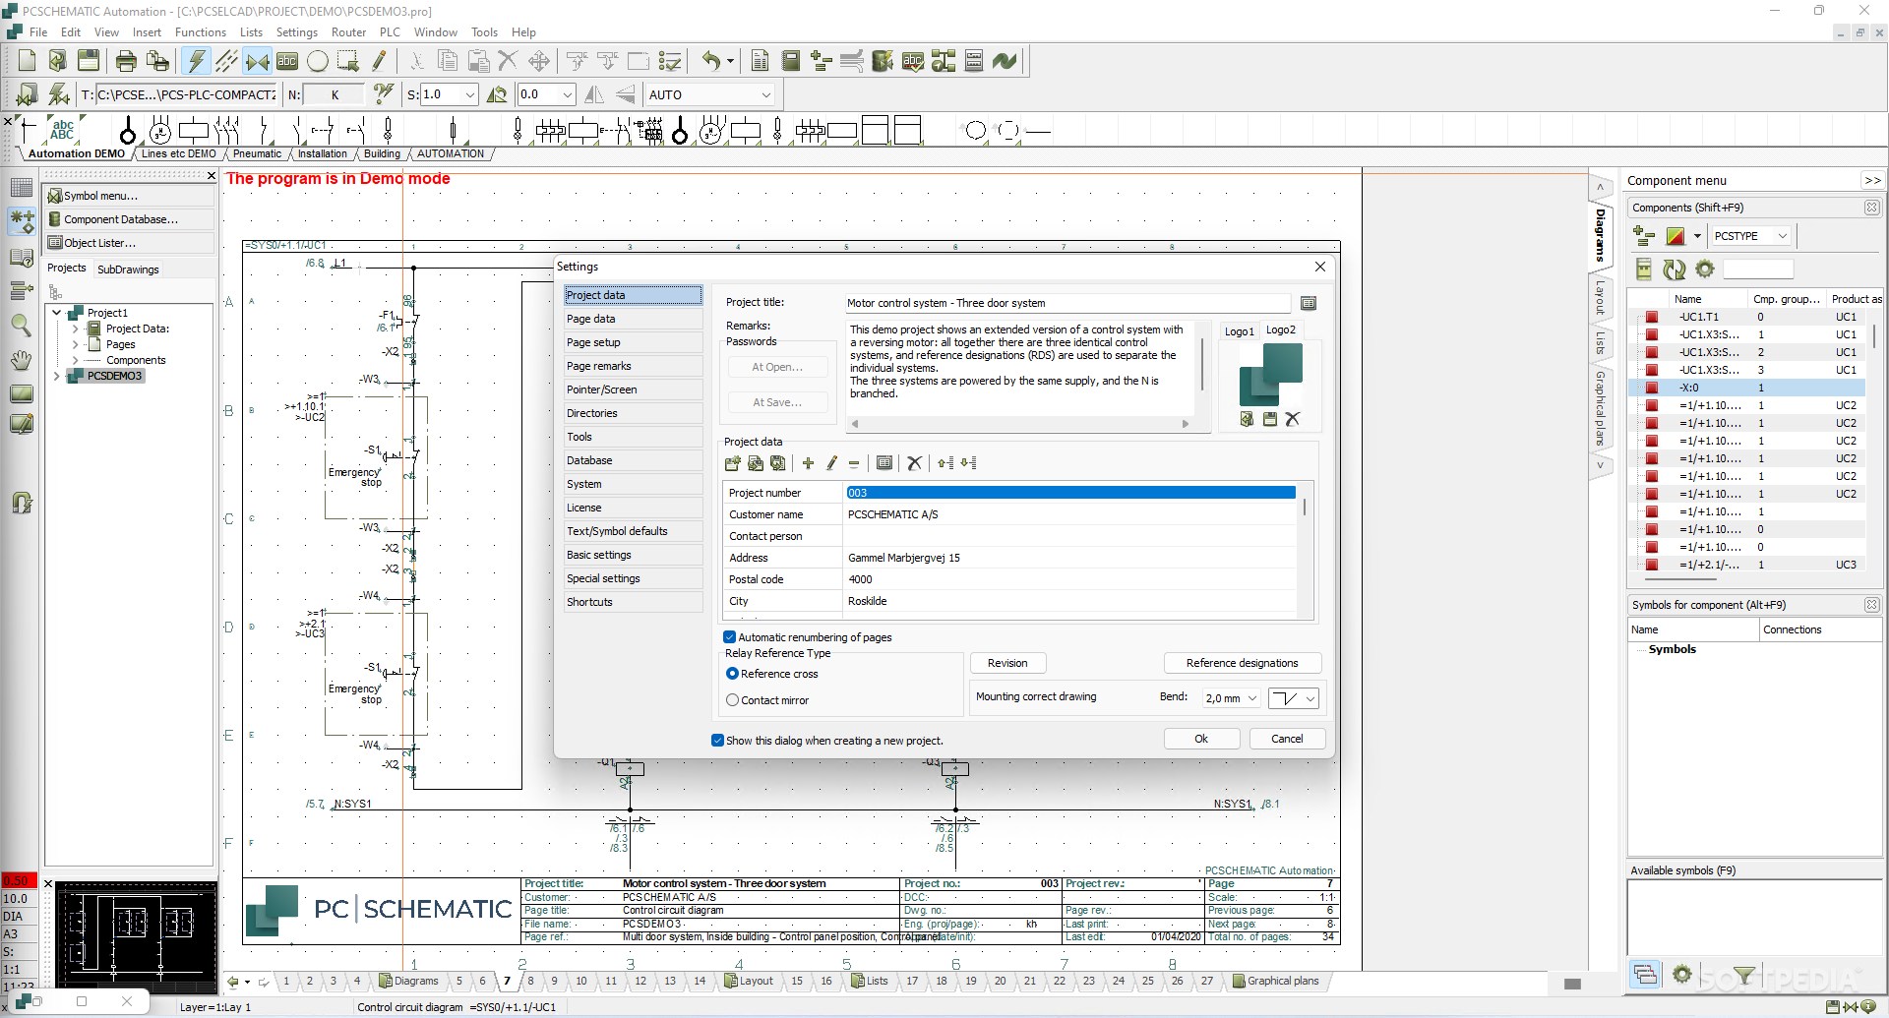Click the move-field-down arrow icon in Project data
This screenshot has height=1018, width=1889.
pyautogui.click(x=969, y=463)
